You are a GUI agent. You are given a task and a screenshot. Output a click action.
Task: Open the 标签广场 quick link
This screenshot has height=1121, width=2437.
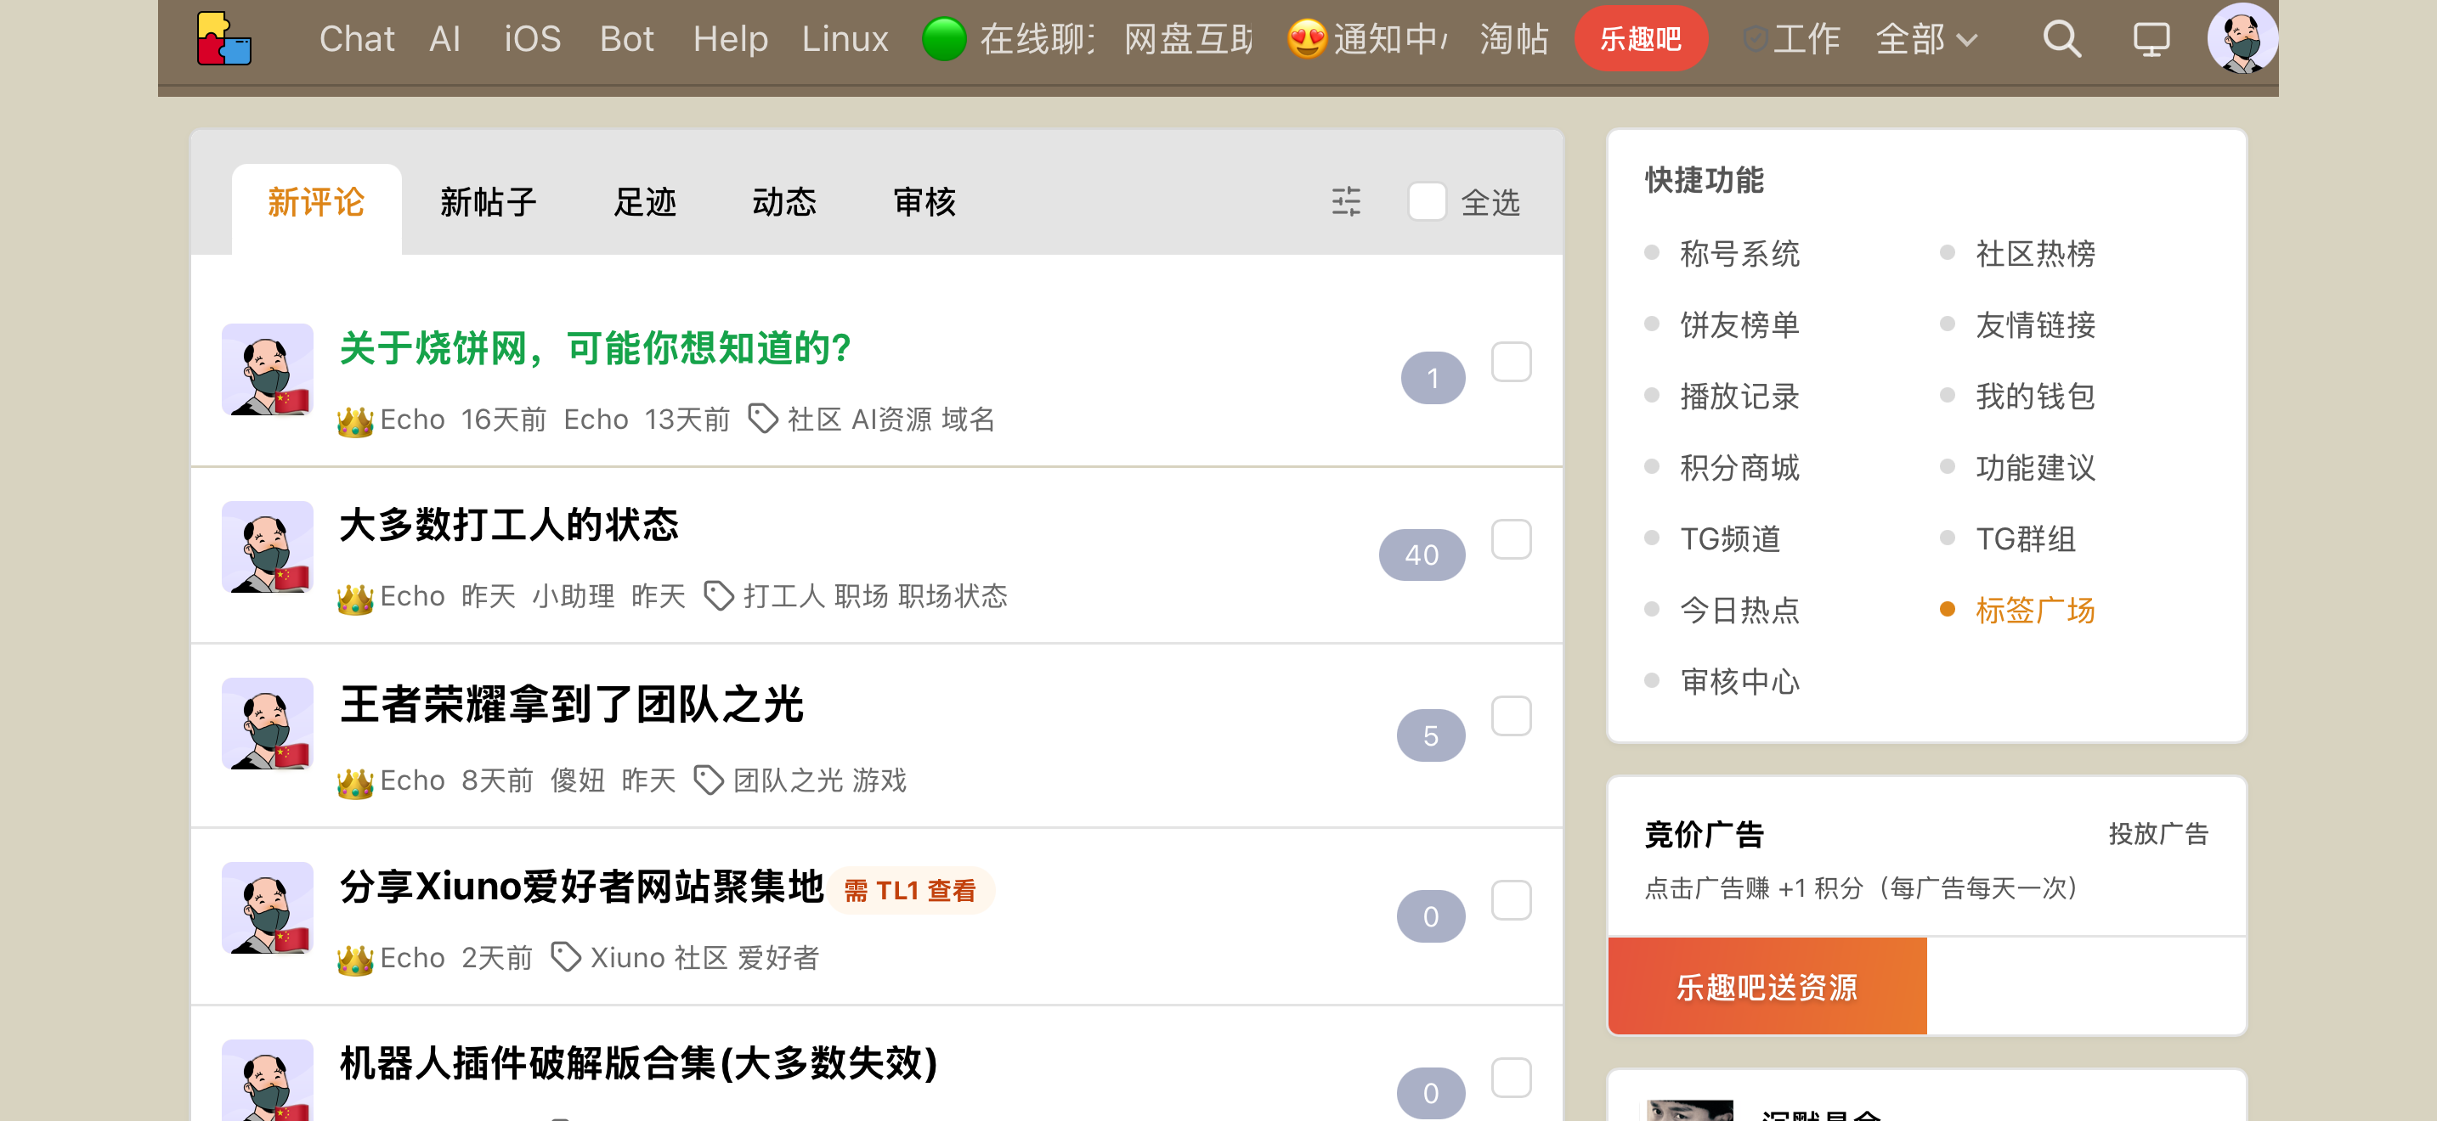point(2035,610)
